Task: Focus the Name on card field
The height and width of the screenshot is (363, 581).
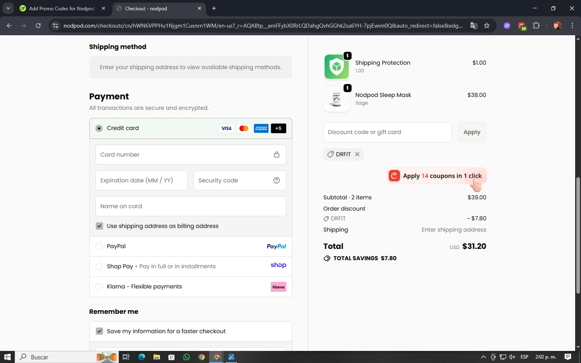Action: pos(191,206)
